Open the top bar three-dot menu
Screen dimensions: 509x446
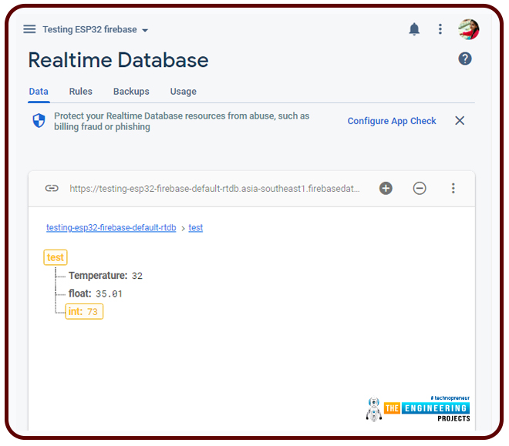pyautogui.click(x=440, y=29)
